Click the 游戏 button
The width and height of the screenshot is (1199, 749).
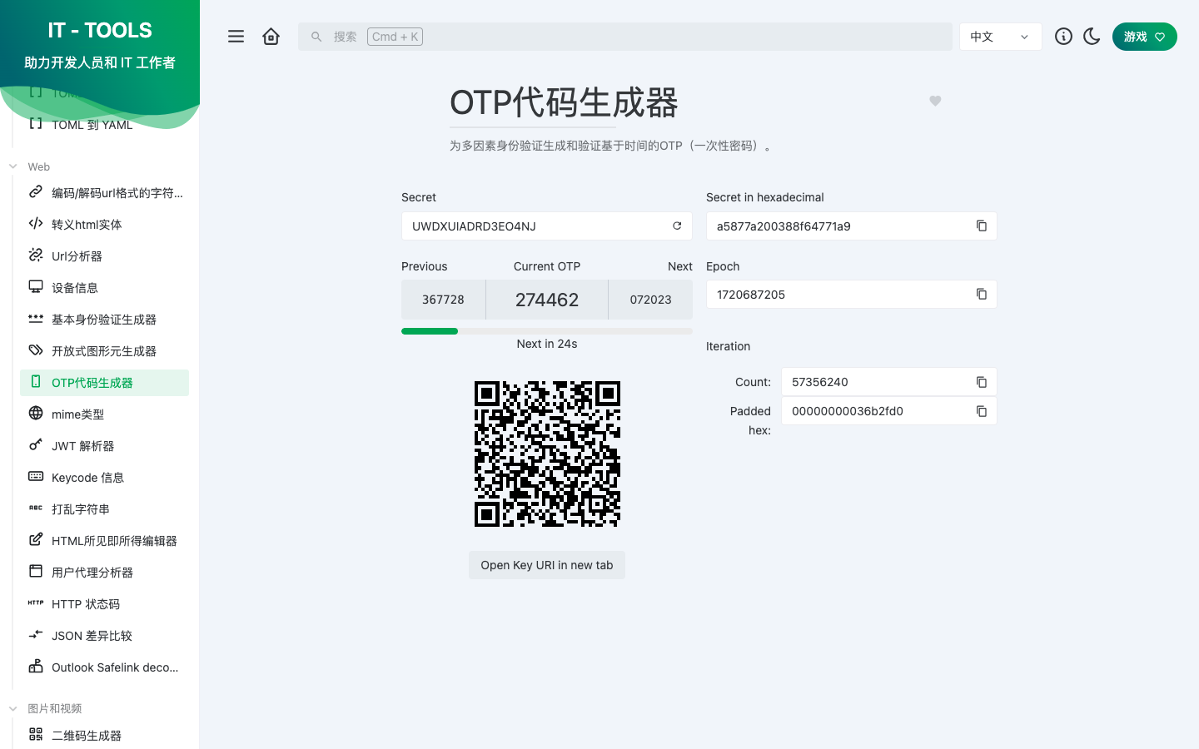click(1144, 37)
